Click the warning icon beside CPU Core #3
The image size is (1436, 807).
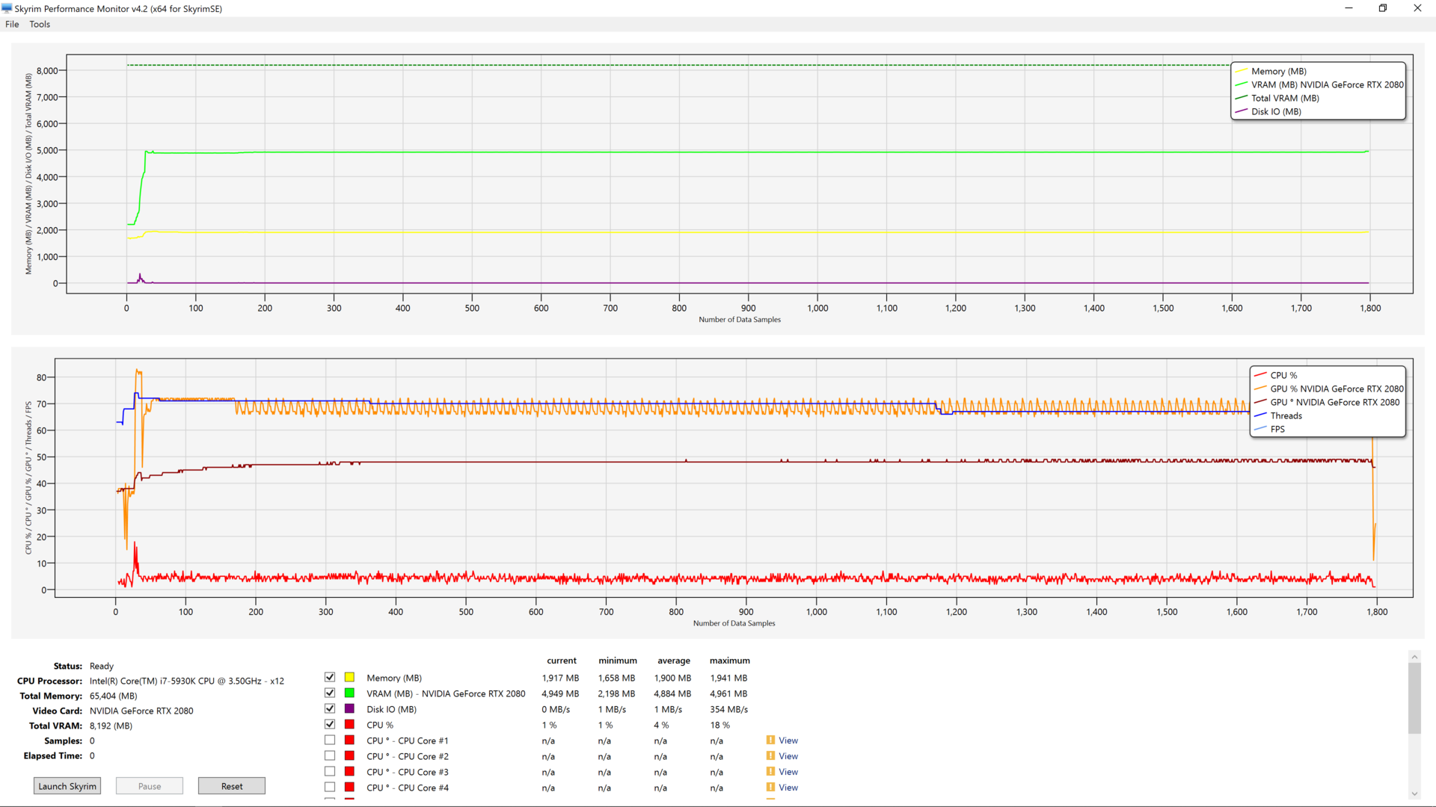click(770, 772)
